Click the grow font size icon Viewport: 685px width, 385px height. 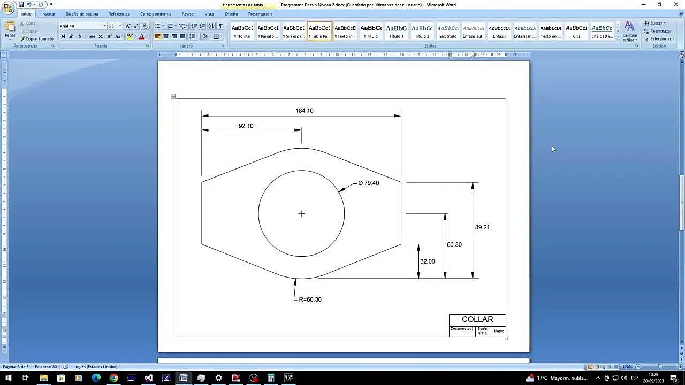(128, 26)
